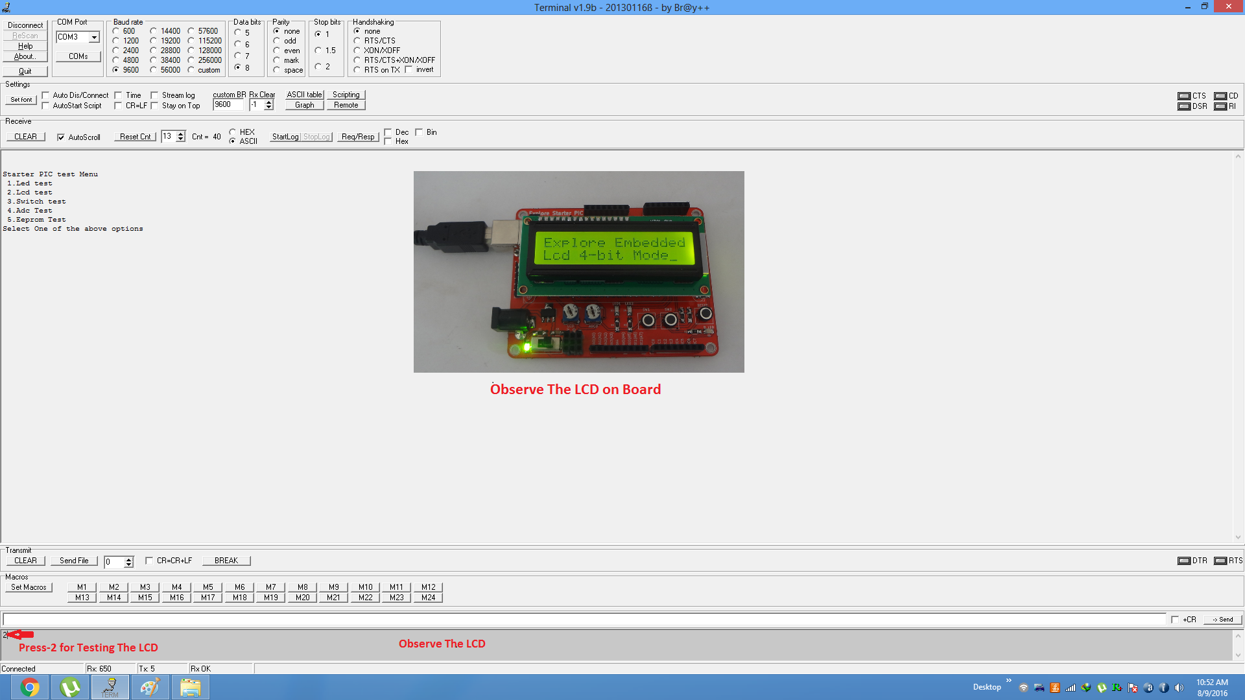
Task: Select 2 stop bits
Action: [x=318, y=67]
